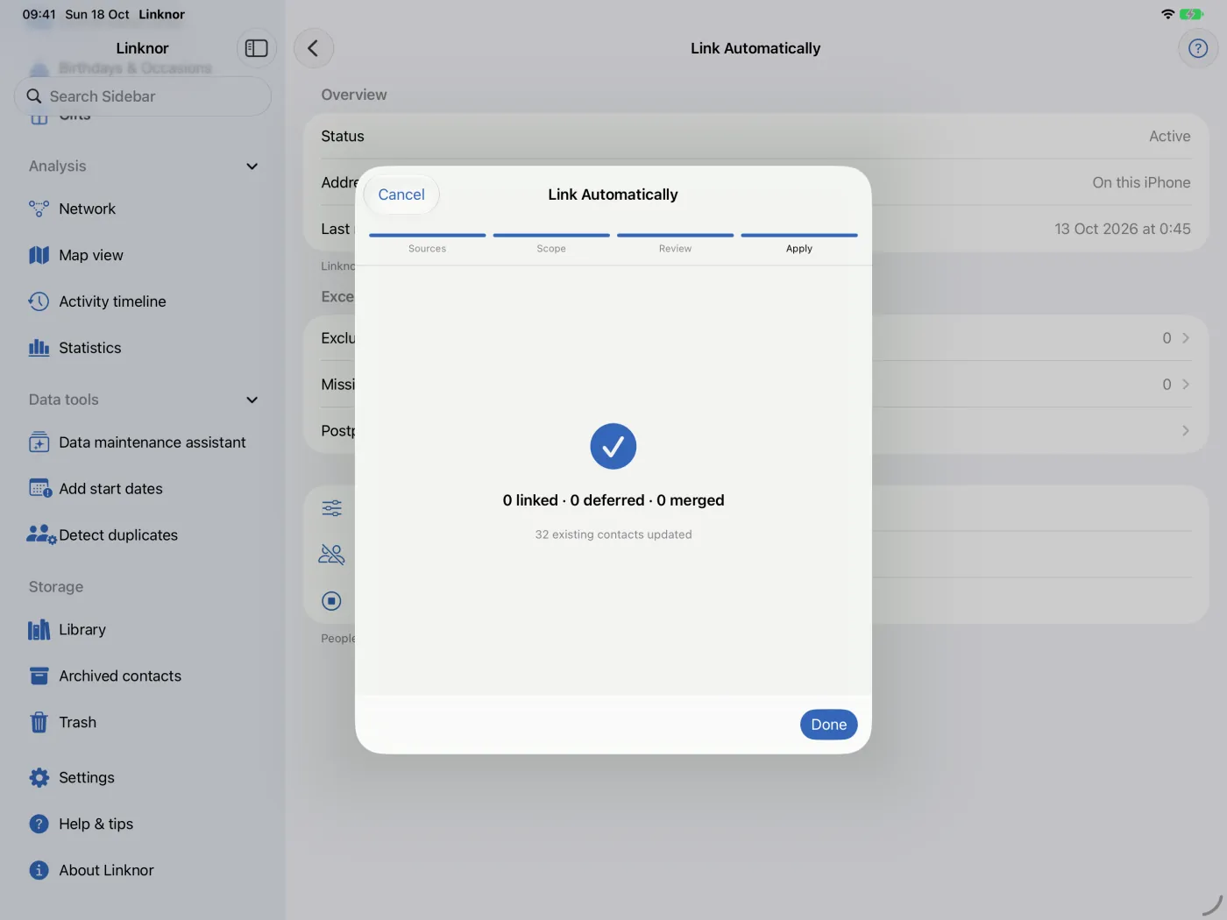Open the third row chevron without count
This screenshot has height=920, width=1227.
tap(1185, 431)
